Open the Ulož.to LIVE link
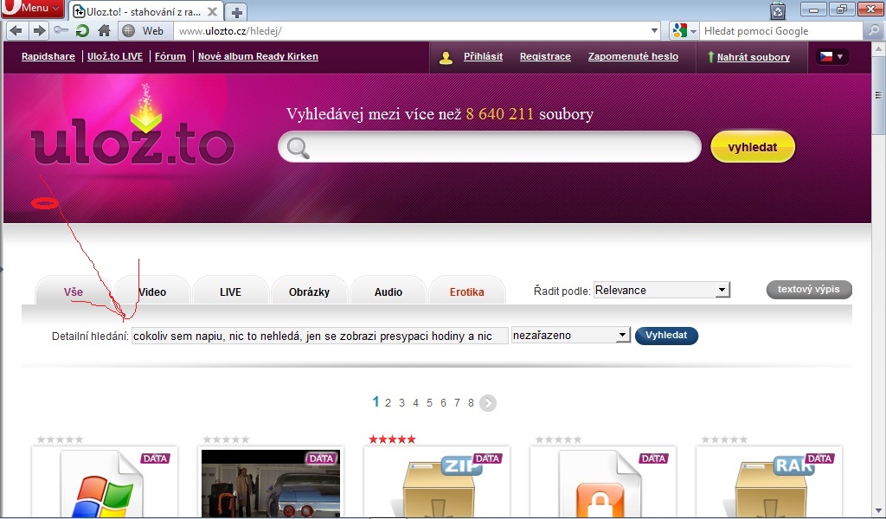The image size is (886, 519). 115,56
